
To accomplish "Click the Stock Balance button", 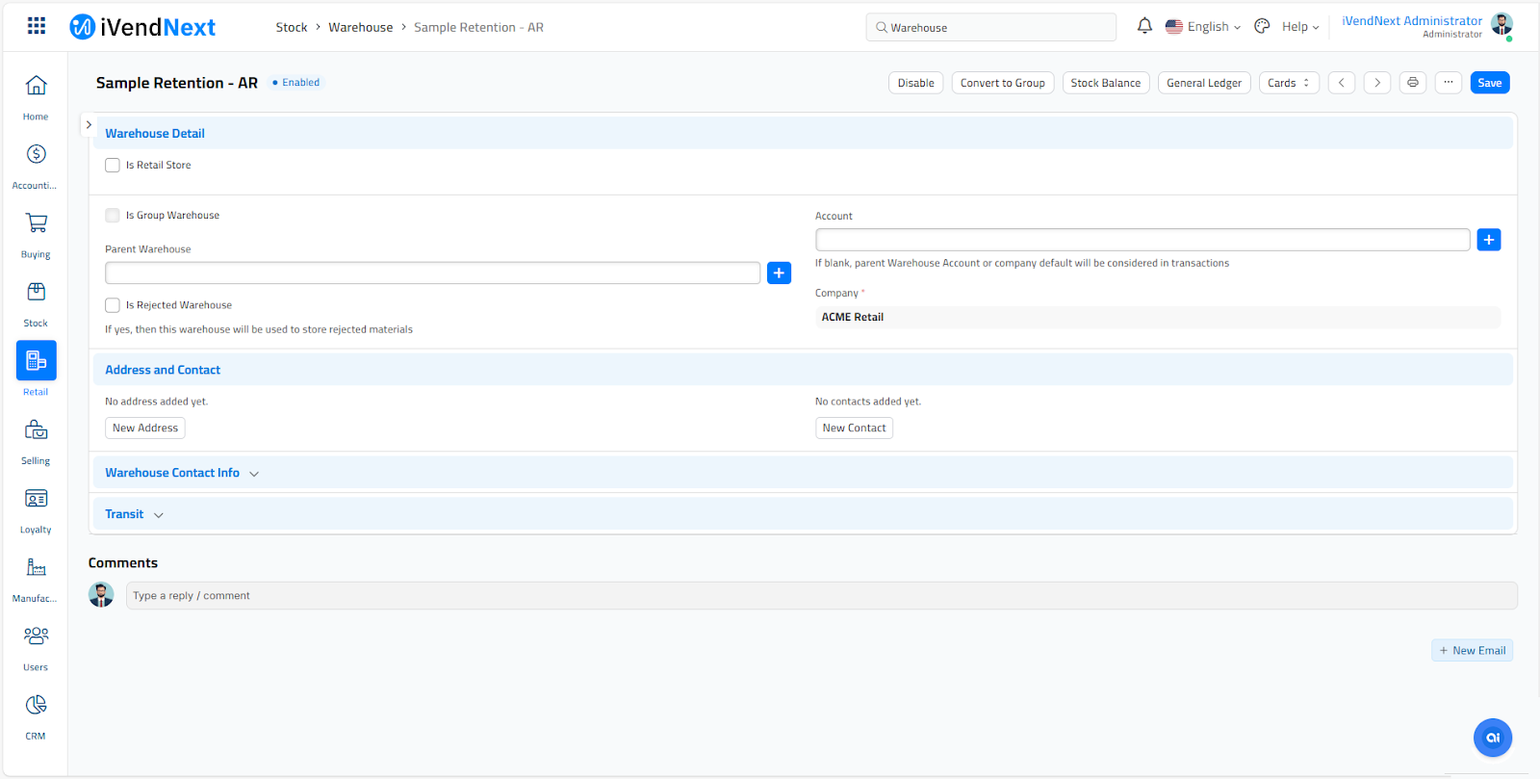I will pyautogui.click(x=1105, y=83).
